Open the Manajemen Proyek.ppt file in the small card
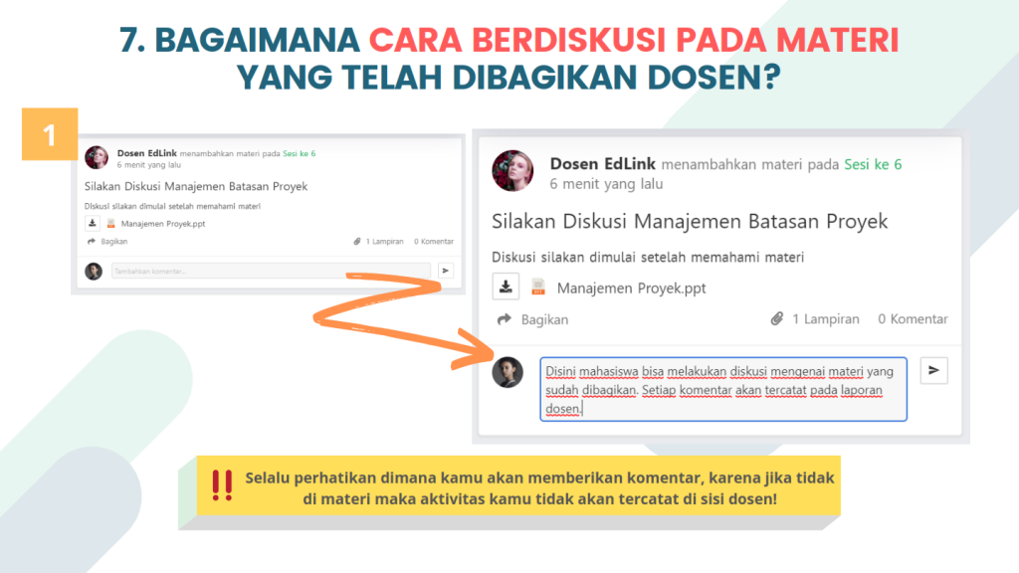 [x=163, y=224]
